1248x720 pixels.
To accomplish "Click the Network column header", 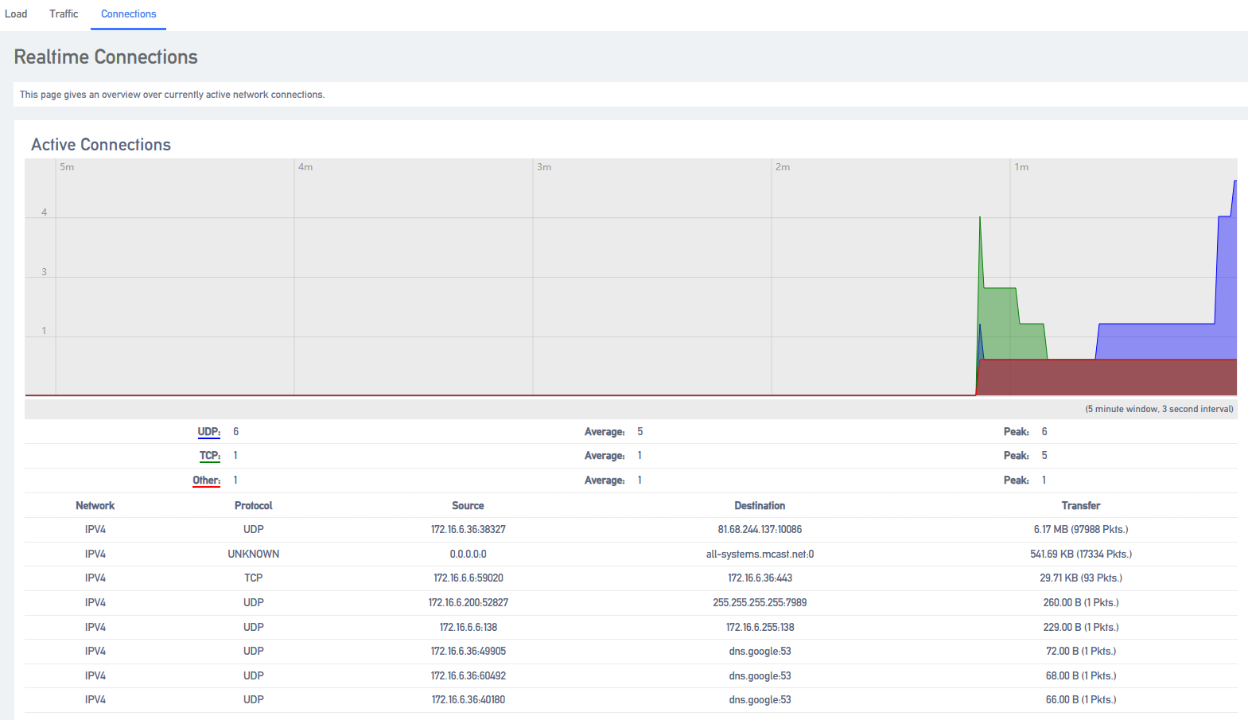I will pyautogui.click(x=95, y=506).
